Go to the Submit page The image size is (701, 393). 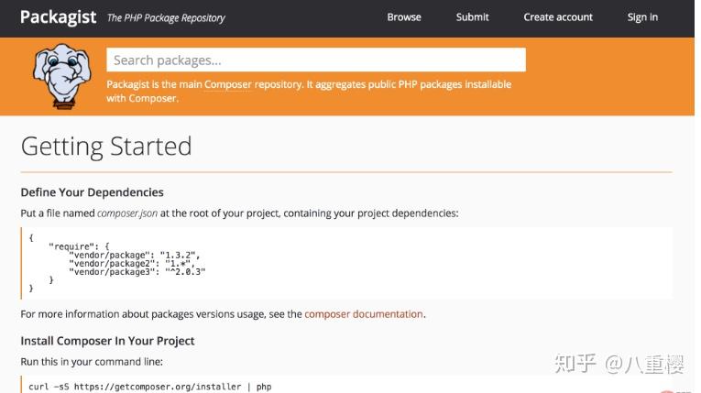pos(472,17)
